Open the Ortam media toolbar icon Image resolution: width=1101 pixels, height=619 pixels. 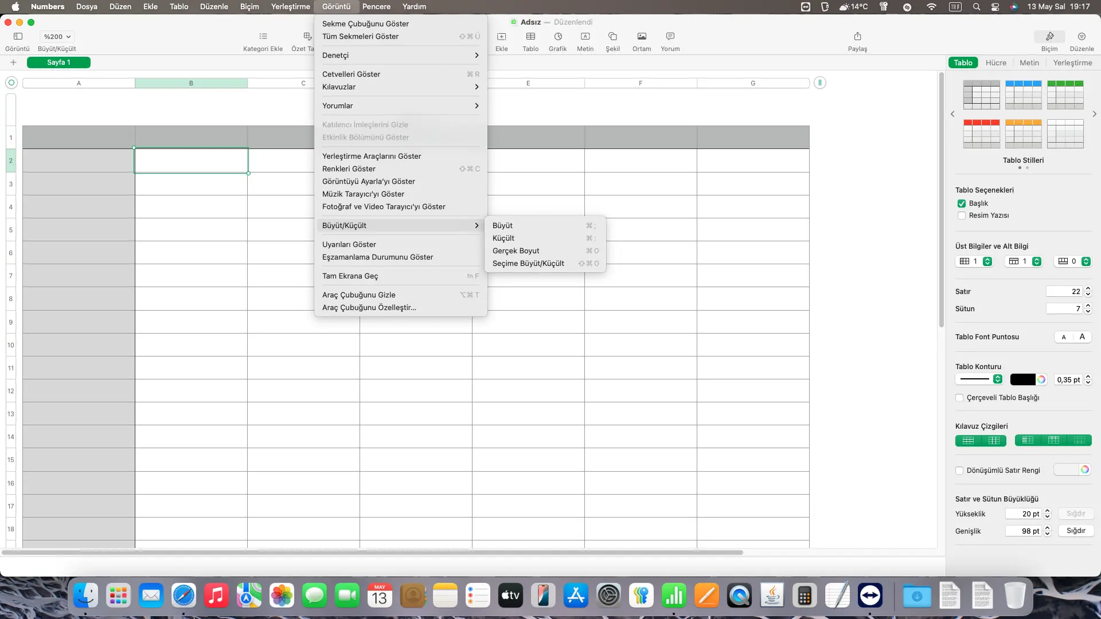[642, 36]
